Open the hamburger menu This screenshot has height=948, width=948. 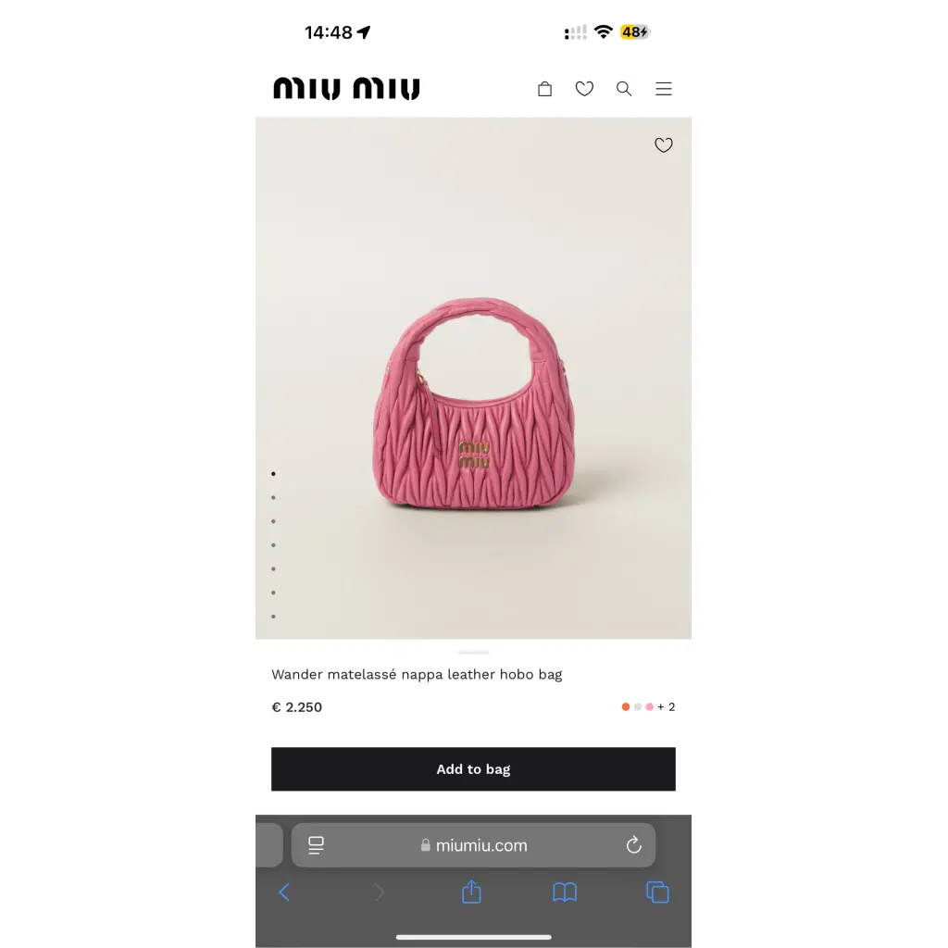click(664, 89)
